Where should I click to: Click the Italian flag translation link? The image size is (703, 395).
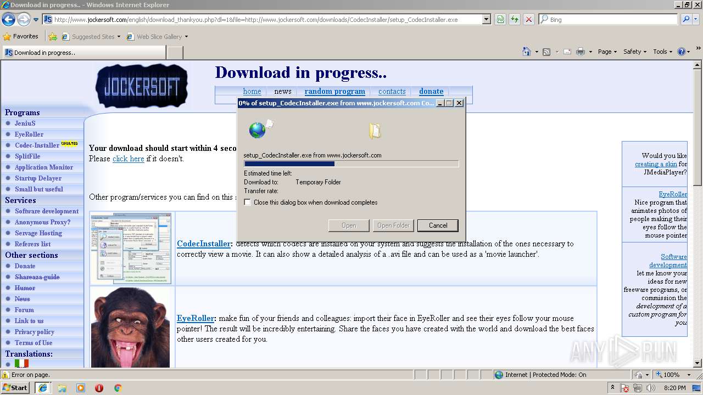click(x=21, y=364)
